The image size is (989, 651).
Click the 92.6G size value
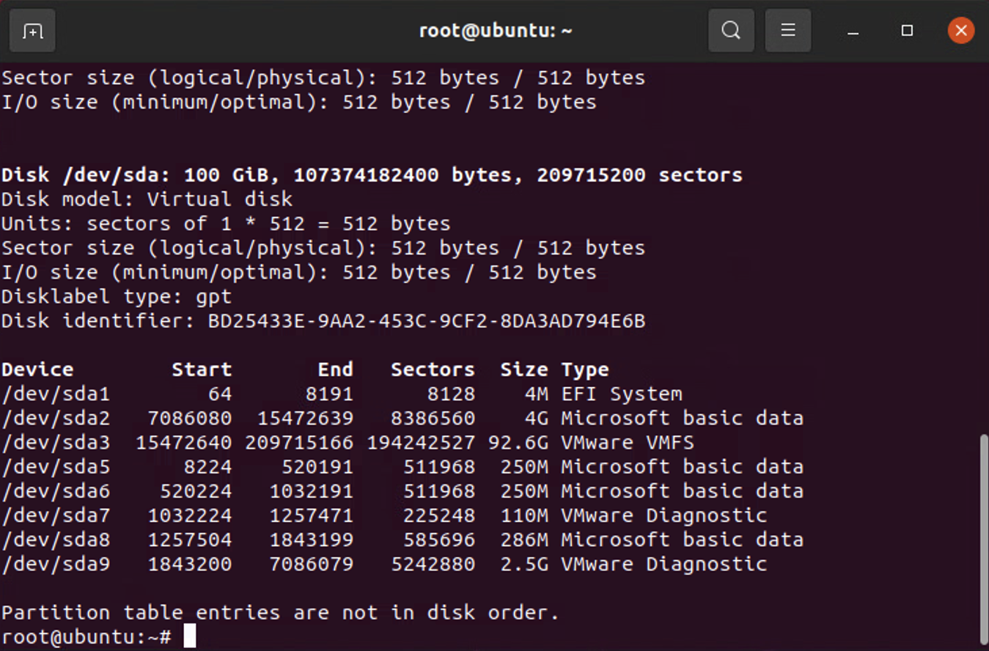(x=518, y=442)
